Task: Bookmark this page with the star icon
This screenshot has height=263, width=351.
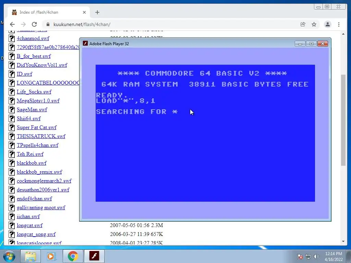Action: pos(314,24)
